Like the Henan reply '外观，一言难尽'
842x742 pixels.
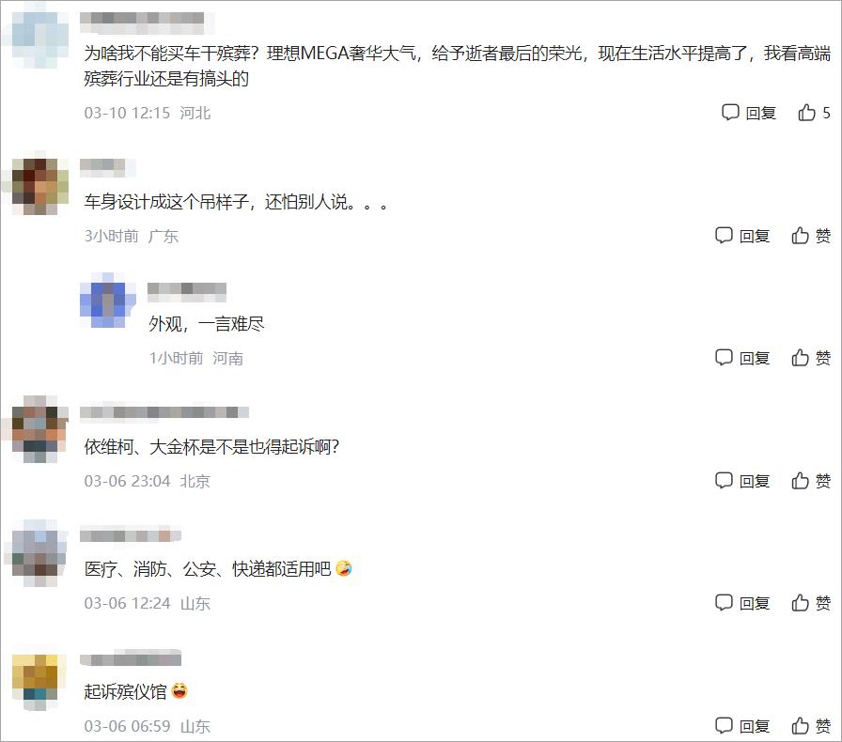[811, 358]
